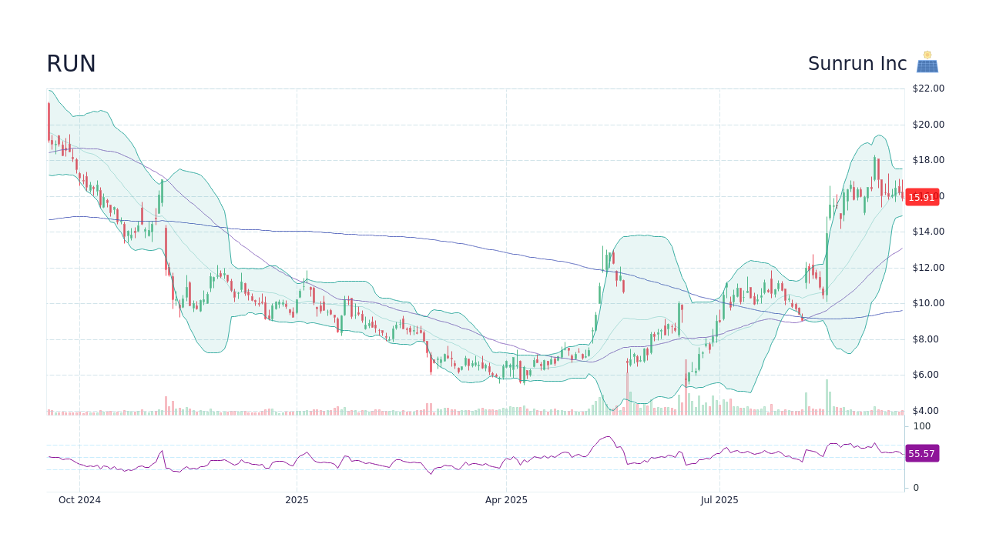Expand the Apr 2025 date axis label
This screenshot has width=986, height=554.
[x=506, y=499]
